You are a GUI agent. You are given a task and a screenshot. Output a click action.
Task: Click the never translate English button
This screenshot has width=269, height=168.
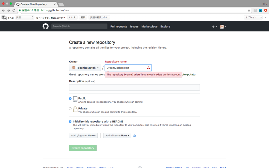pos(99,18)
